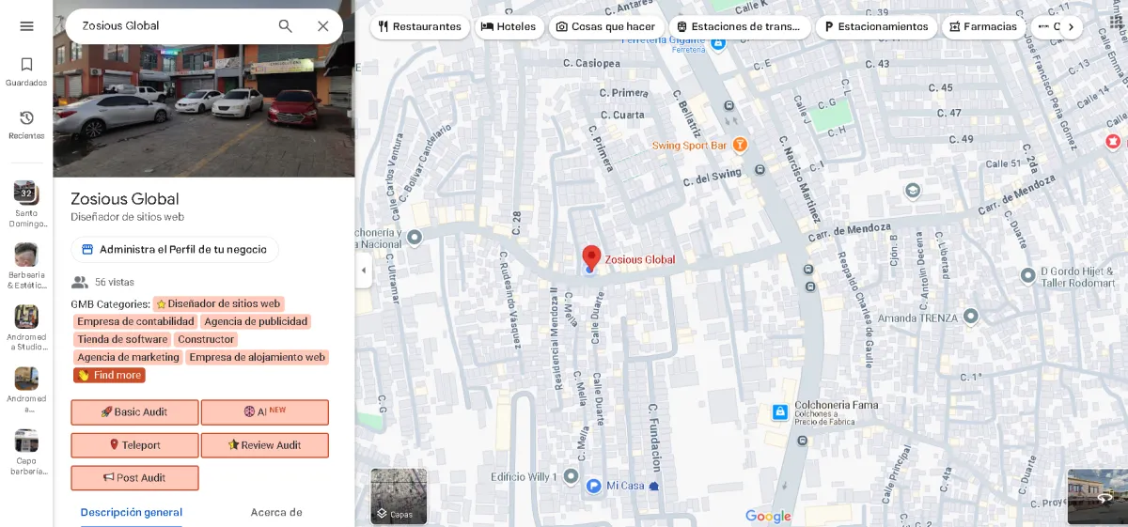Open the AI NEW button
This screenshot has height=527, width=1128.
(x=264, y=412)
